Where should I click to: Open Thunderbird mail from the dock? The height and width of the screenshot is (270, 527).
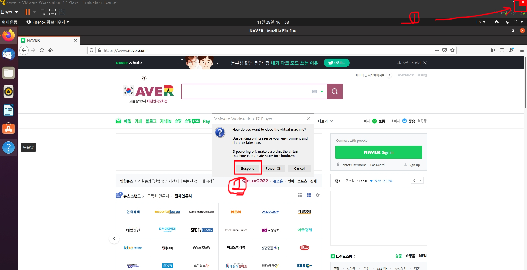[9, 54]
